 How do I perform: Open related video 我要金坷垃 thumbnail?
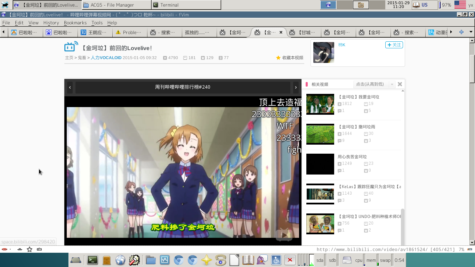coord(320,104)
